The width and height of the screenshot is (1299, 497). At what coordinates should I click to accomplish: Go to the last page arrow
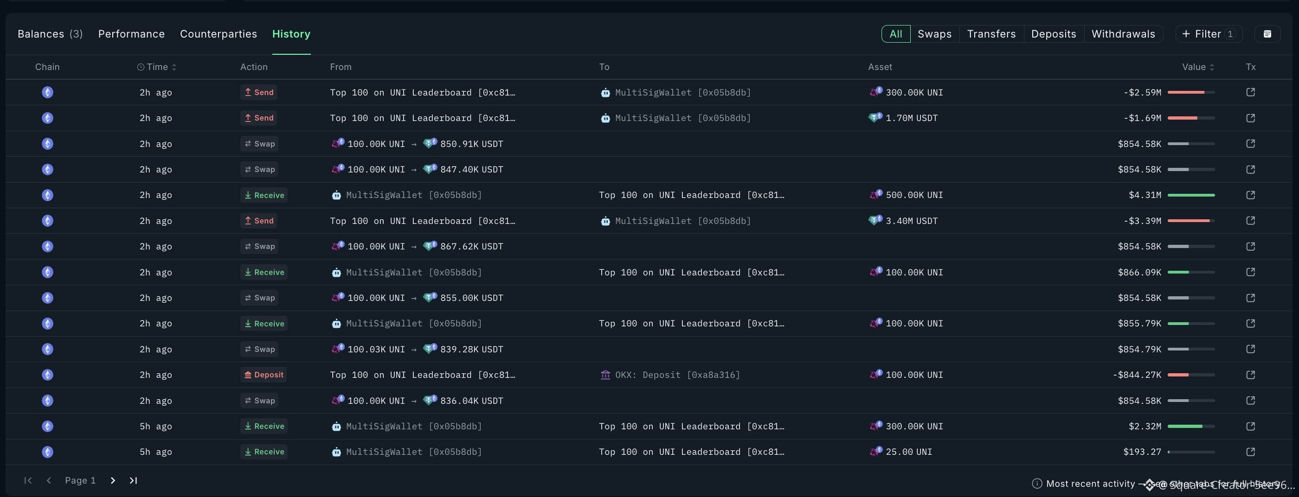pyautogui.click(x=133, y=480)
